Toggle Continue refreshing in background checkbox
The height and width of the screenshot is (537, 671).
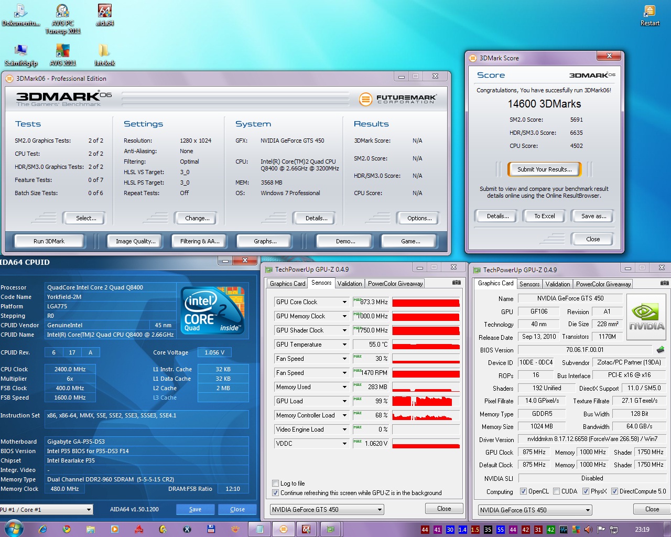coord(276,493)
